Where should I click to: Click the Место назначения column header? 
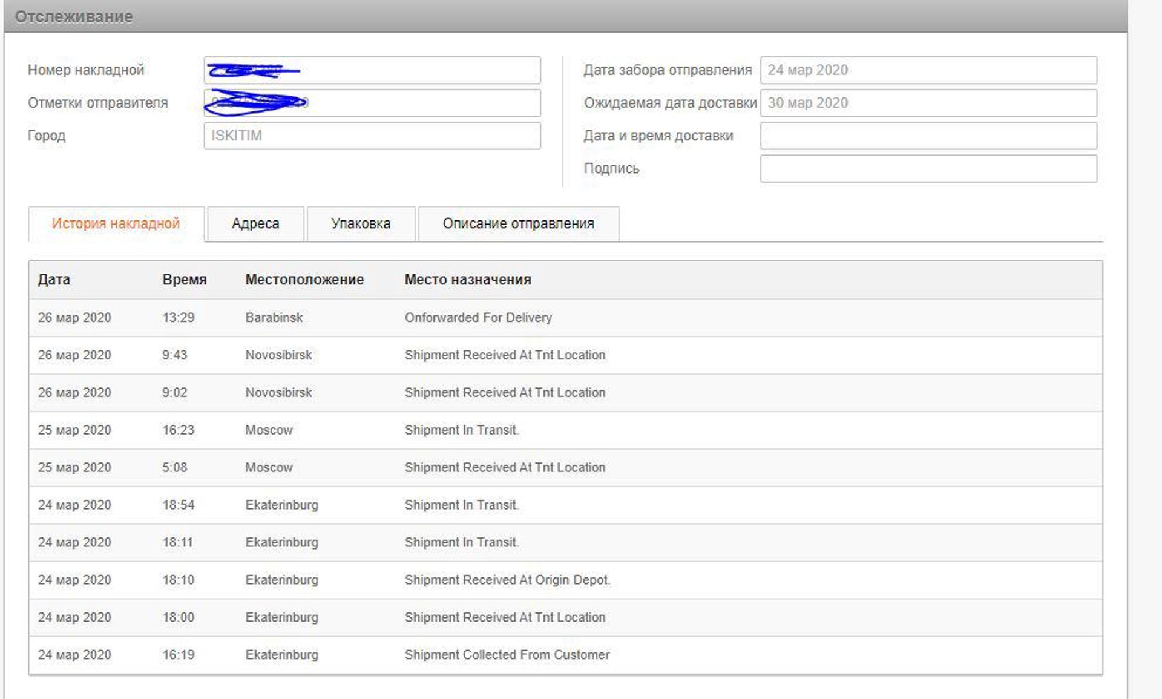point(468,280)
